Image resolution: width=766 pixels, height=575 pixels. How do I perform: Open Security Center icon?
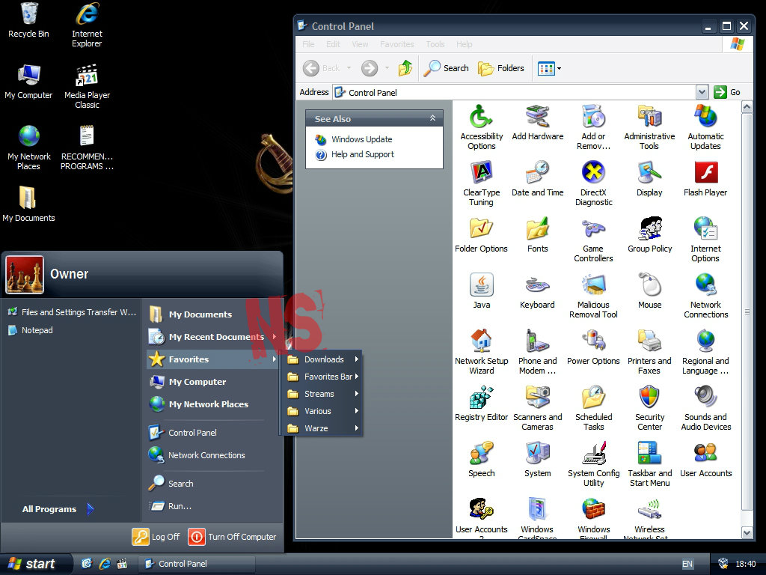click(x=649, y=408)
